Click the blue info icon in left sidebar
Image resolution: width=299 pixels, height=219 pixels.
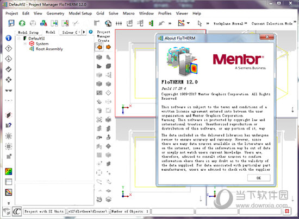tap(8, 38)
